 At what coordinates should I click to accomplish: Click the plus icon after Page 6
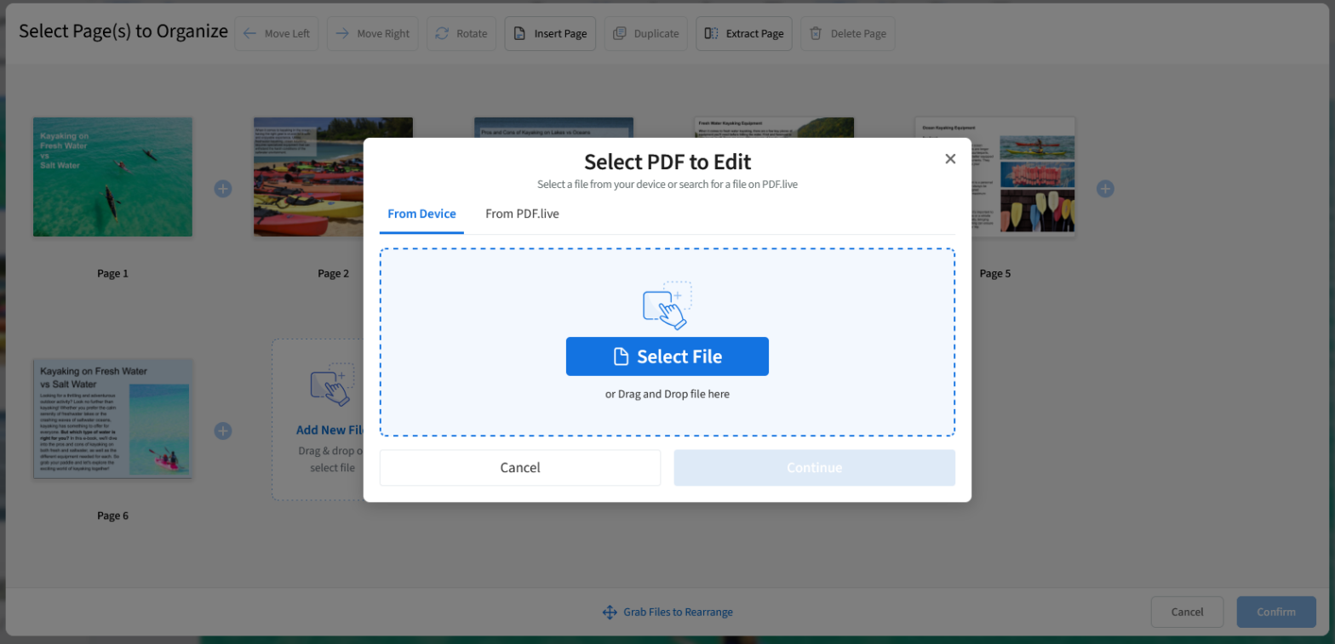pos(223,431)
